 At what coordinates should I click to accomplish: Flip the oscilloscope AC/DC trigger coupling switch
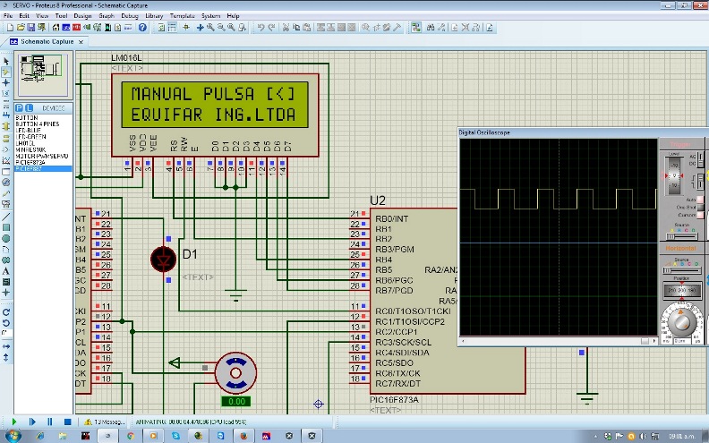click(x=700, y=159)
